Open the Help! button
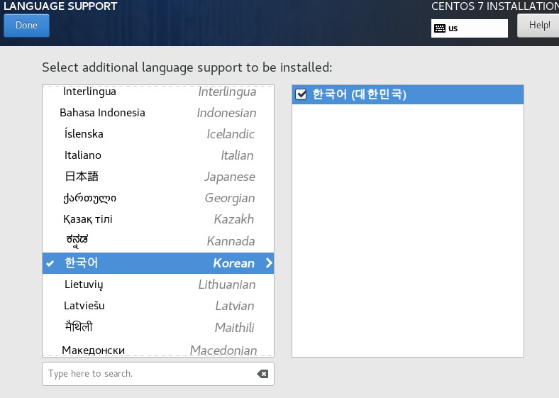The height and width of the screenshot is (398, 559). pos(538,26)
